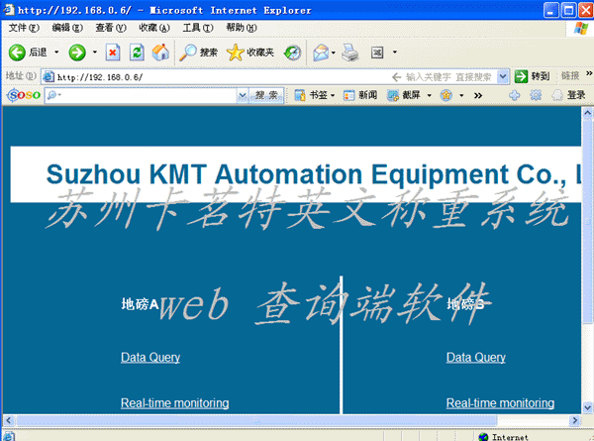The image size is (594, 441).
Task: Click the 地磅A heading text
Action: [140, 303]
